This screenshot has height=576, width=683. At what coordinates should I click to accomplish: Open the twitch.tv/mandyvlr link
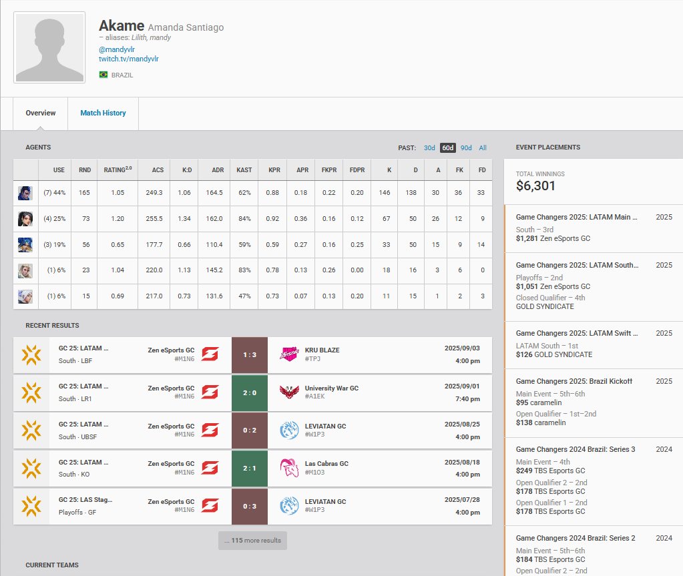pos(128,59)
